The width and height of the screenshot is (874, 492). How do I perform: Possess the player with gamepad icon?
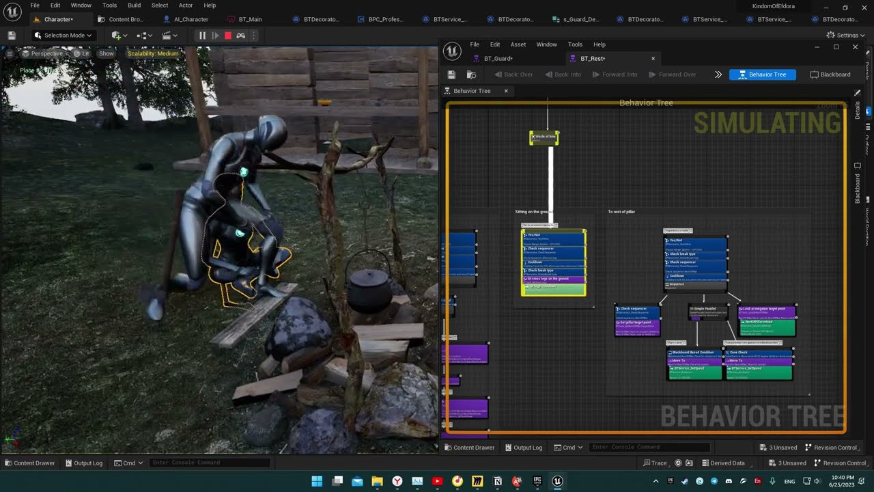tap(241, 36)
